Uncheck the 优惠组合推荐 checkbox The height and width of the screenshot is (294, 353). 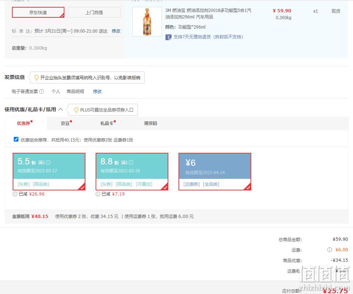pyautogui.click(x=16, y=139)
